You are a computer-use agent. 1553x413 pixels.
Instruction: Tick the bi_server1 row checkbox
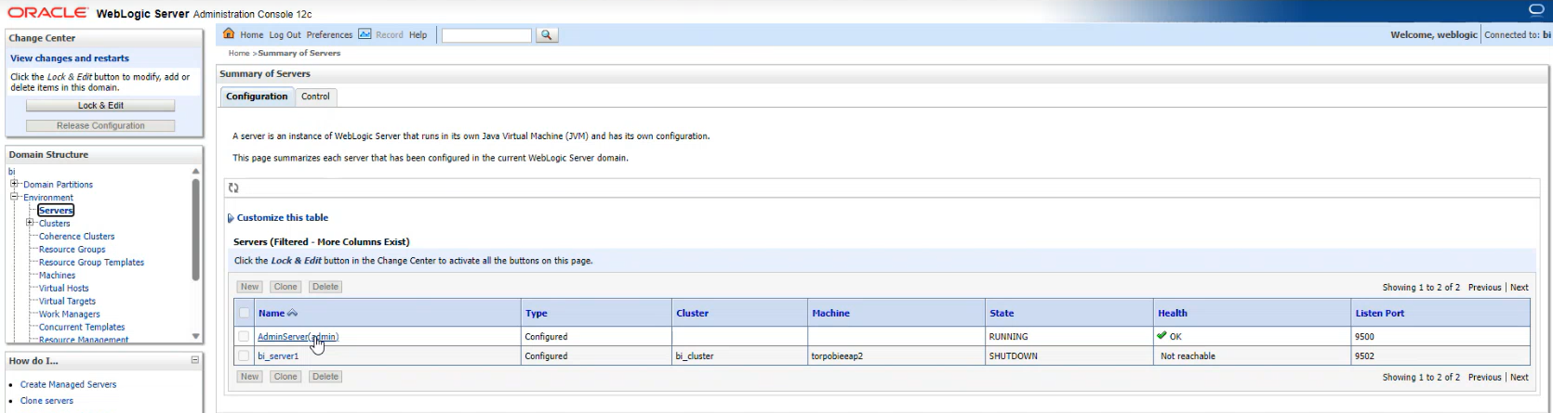pos(244,356)
